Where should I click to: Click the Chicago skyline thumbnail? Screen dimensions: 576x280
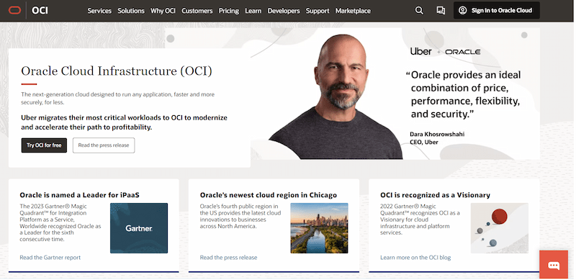[319, 228]
